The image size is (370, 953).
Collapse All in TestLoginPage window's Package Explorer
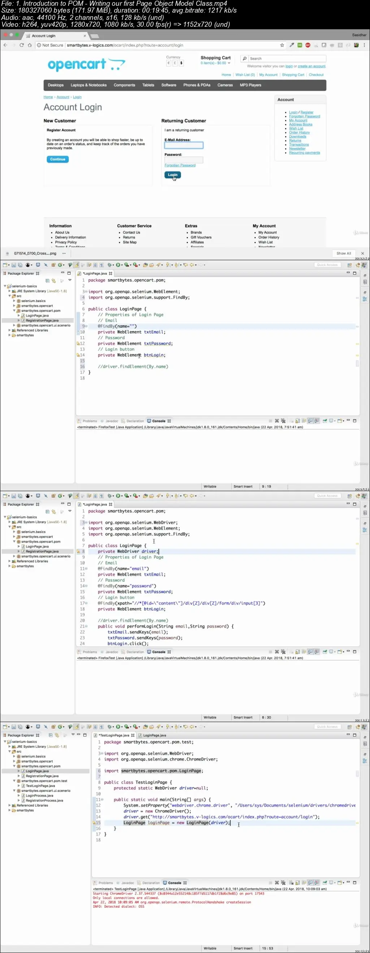(51, 735)
